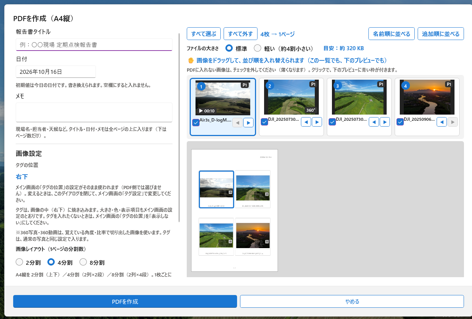Focus the 報告書タイトル input field

tap(94, 45)
